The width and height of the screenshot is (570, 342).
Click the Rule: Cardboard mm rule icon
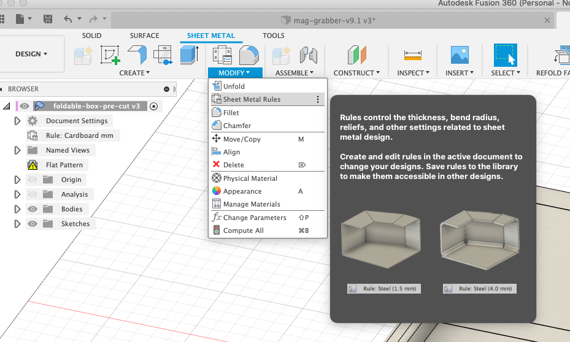tap(33, 135)
